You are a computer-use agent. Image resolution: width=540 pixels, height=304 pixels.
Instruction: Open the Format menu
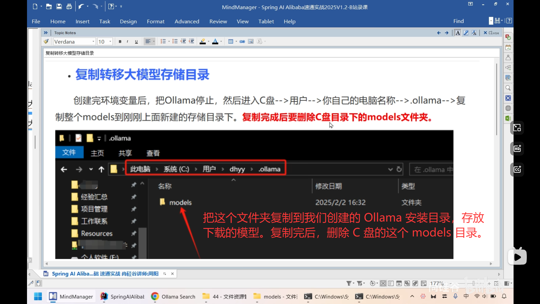[x=156, y=21]
